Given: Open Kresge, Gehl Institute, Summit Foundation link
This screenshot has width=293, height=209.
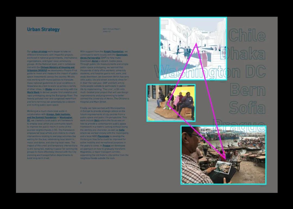Looking at the screenshot, I should [x=49, y=116].
